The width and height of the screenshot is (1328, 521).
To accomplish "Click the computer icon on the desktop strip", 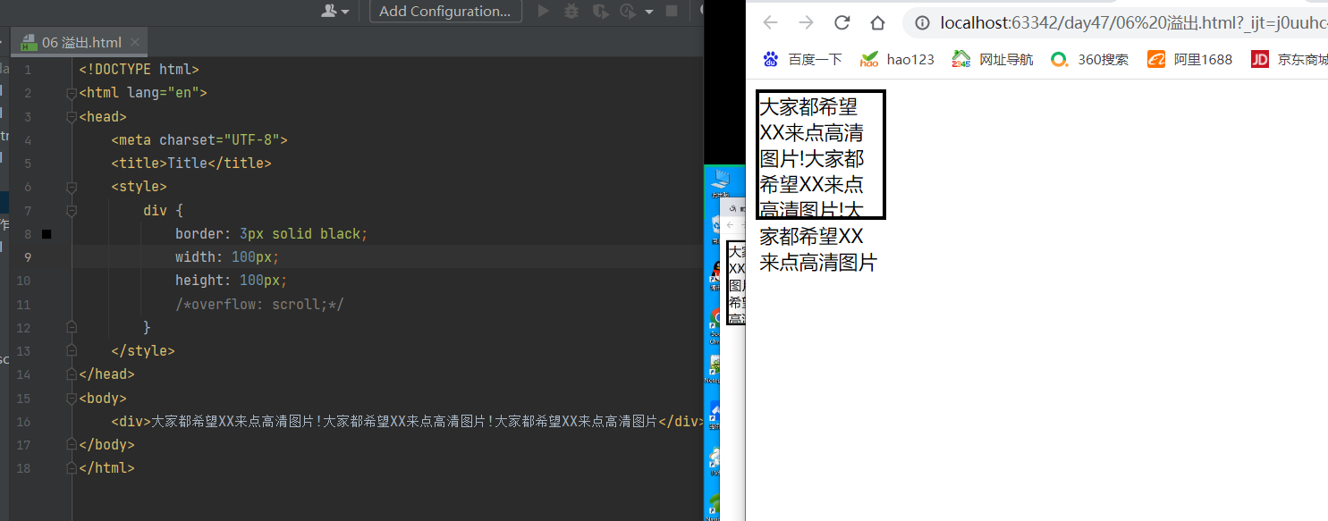I will (719, 182).
